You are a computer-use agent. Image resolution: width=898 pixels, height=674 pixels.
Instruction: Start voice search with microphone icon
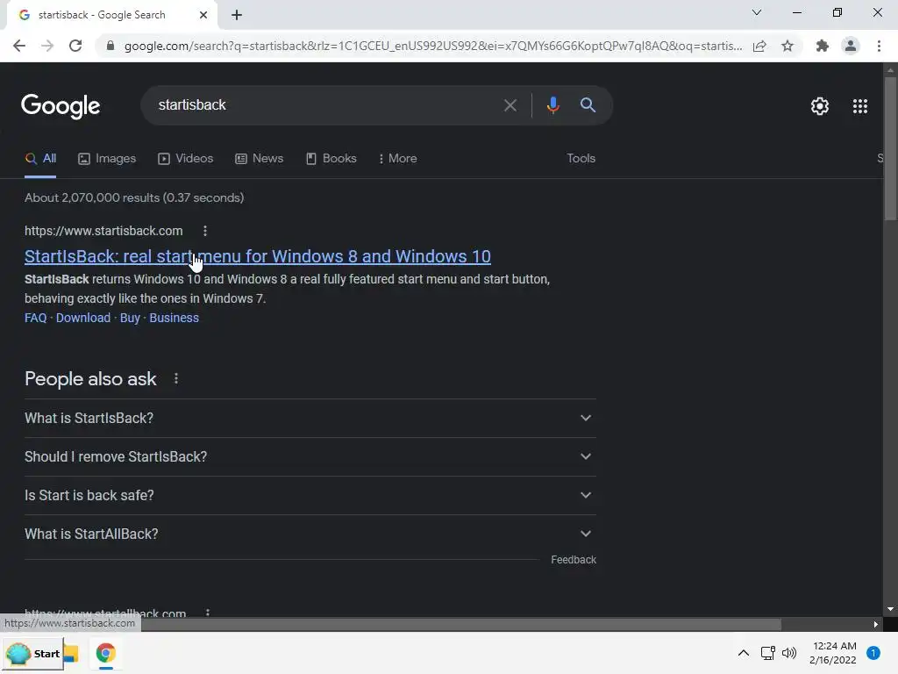(x=552, y=105)
